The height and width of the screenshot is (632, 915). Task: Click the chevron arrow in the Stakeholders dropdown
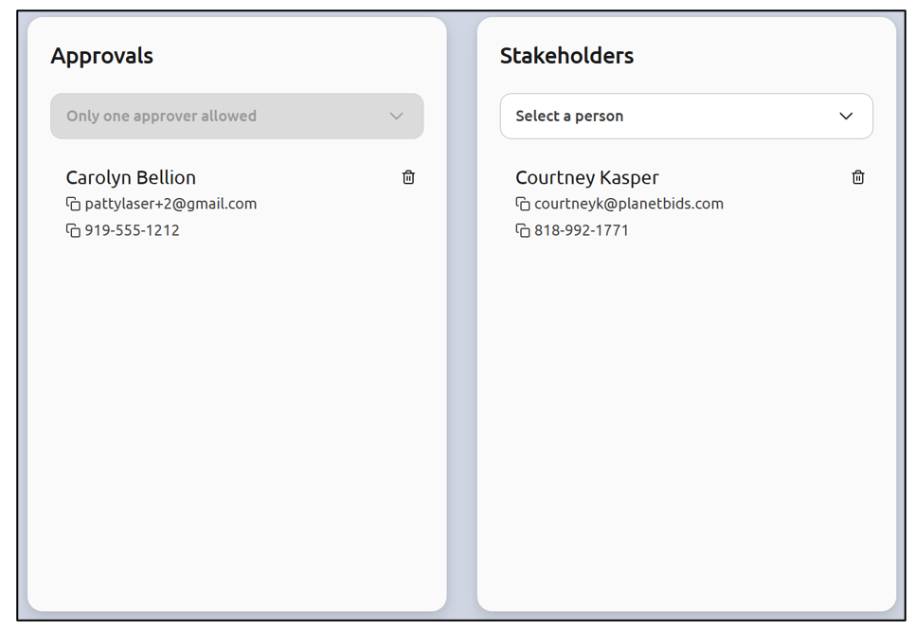[x=846, y=117]
